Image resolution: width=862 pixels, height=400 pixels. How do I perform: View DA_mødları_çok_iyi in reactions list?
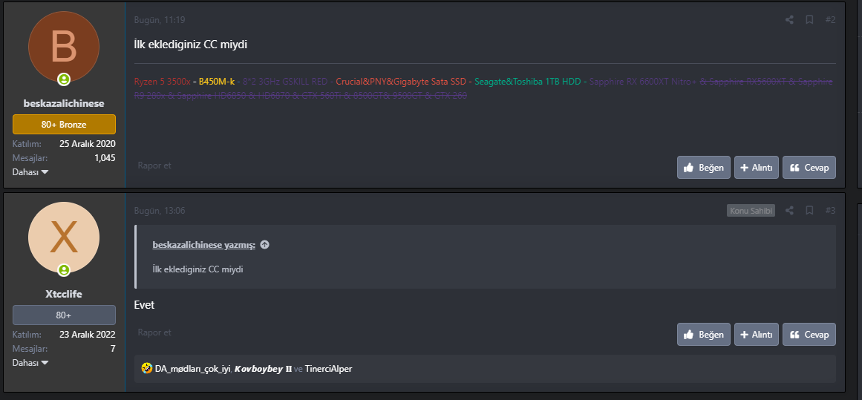coord(193,369)
